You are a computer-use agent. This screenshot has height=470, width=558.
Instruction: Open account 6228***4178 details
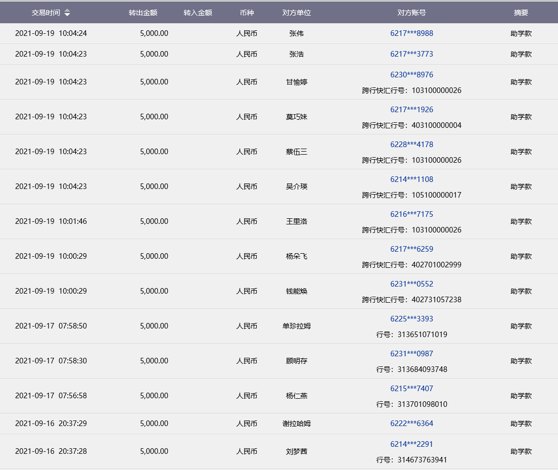tap(411, 145)
